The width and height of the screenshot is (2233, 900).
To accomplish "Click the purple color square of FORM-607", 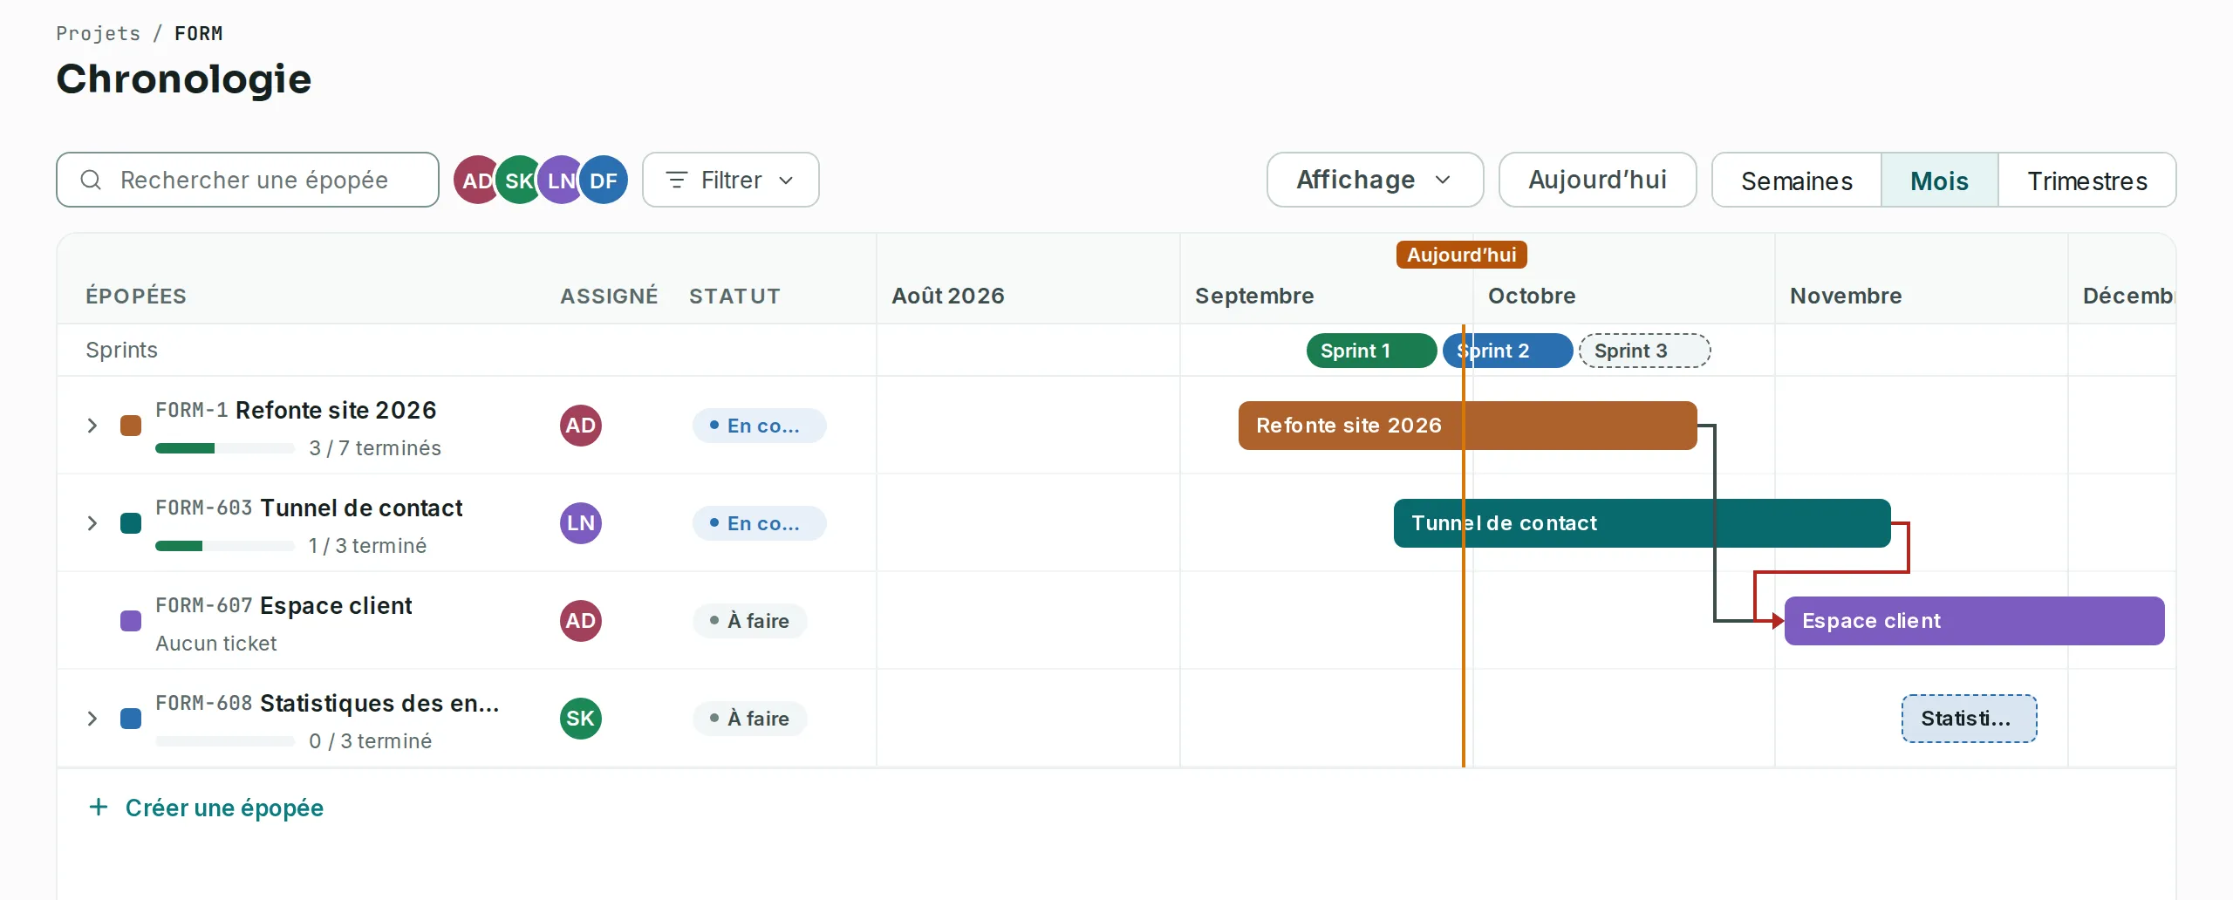I will [x=131, y=621].
